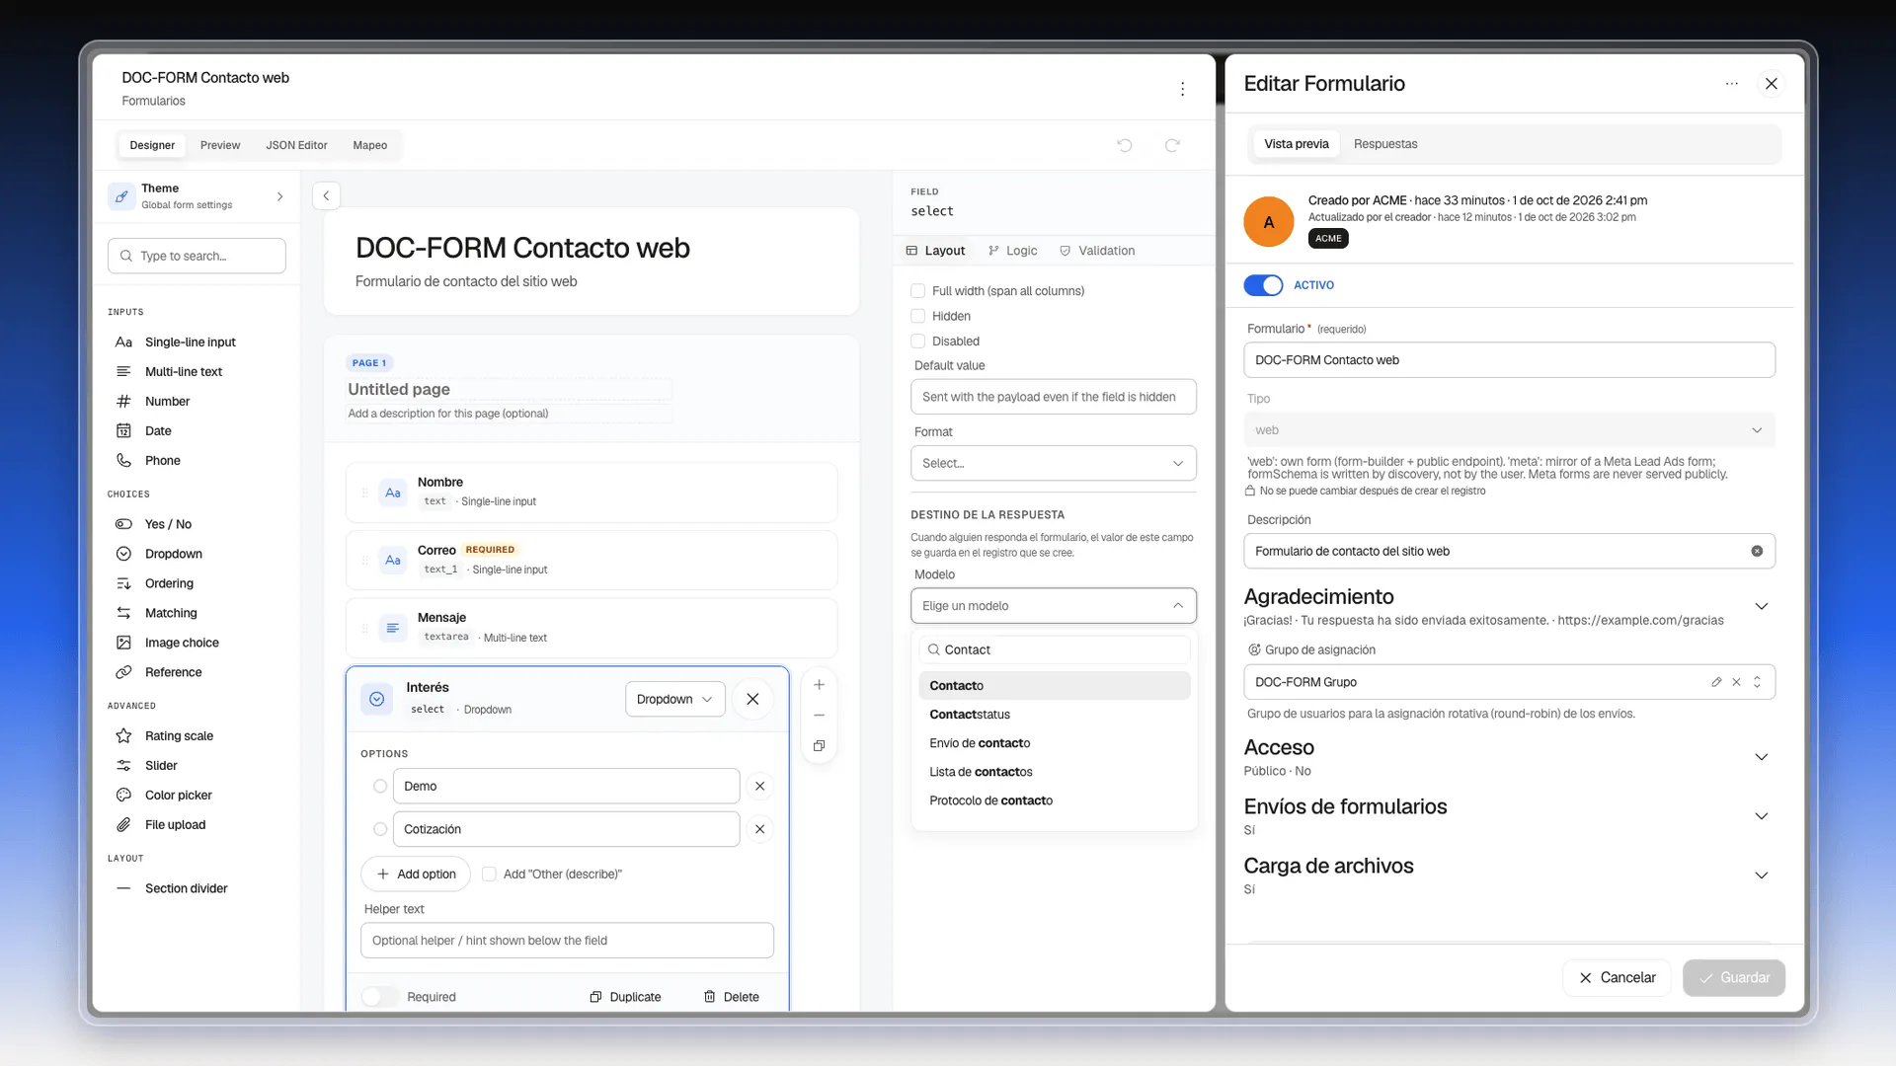1896x1066 pixels.
Task: Toggle the ACTIVO switch
Action: (x=1263, y=285)
